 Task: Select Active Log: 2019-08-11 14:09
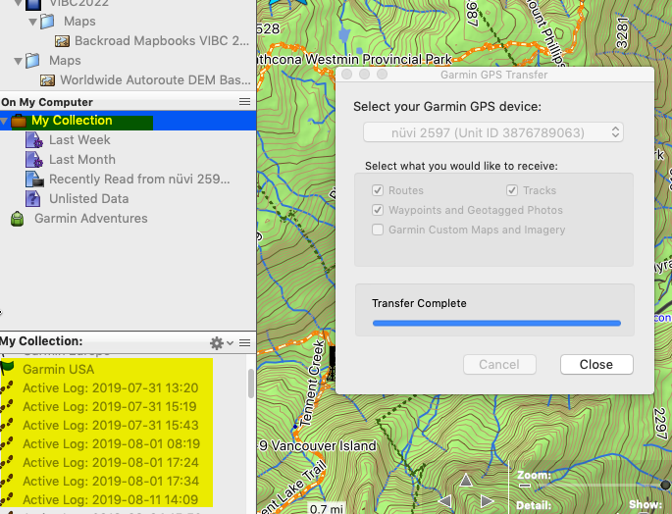111,500
